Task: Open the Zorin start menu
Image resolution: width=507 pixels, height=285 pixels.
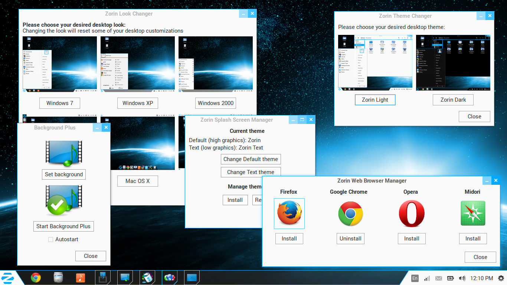Action: pyautogui.click(x=7, y=278)
